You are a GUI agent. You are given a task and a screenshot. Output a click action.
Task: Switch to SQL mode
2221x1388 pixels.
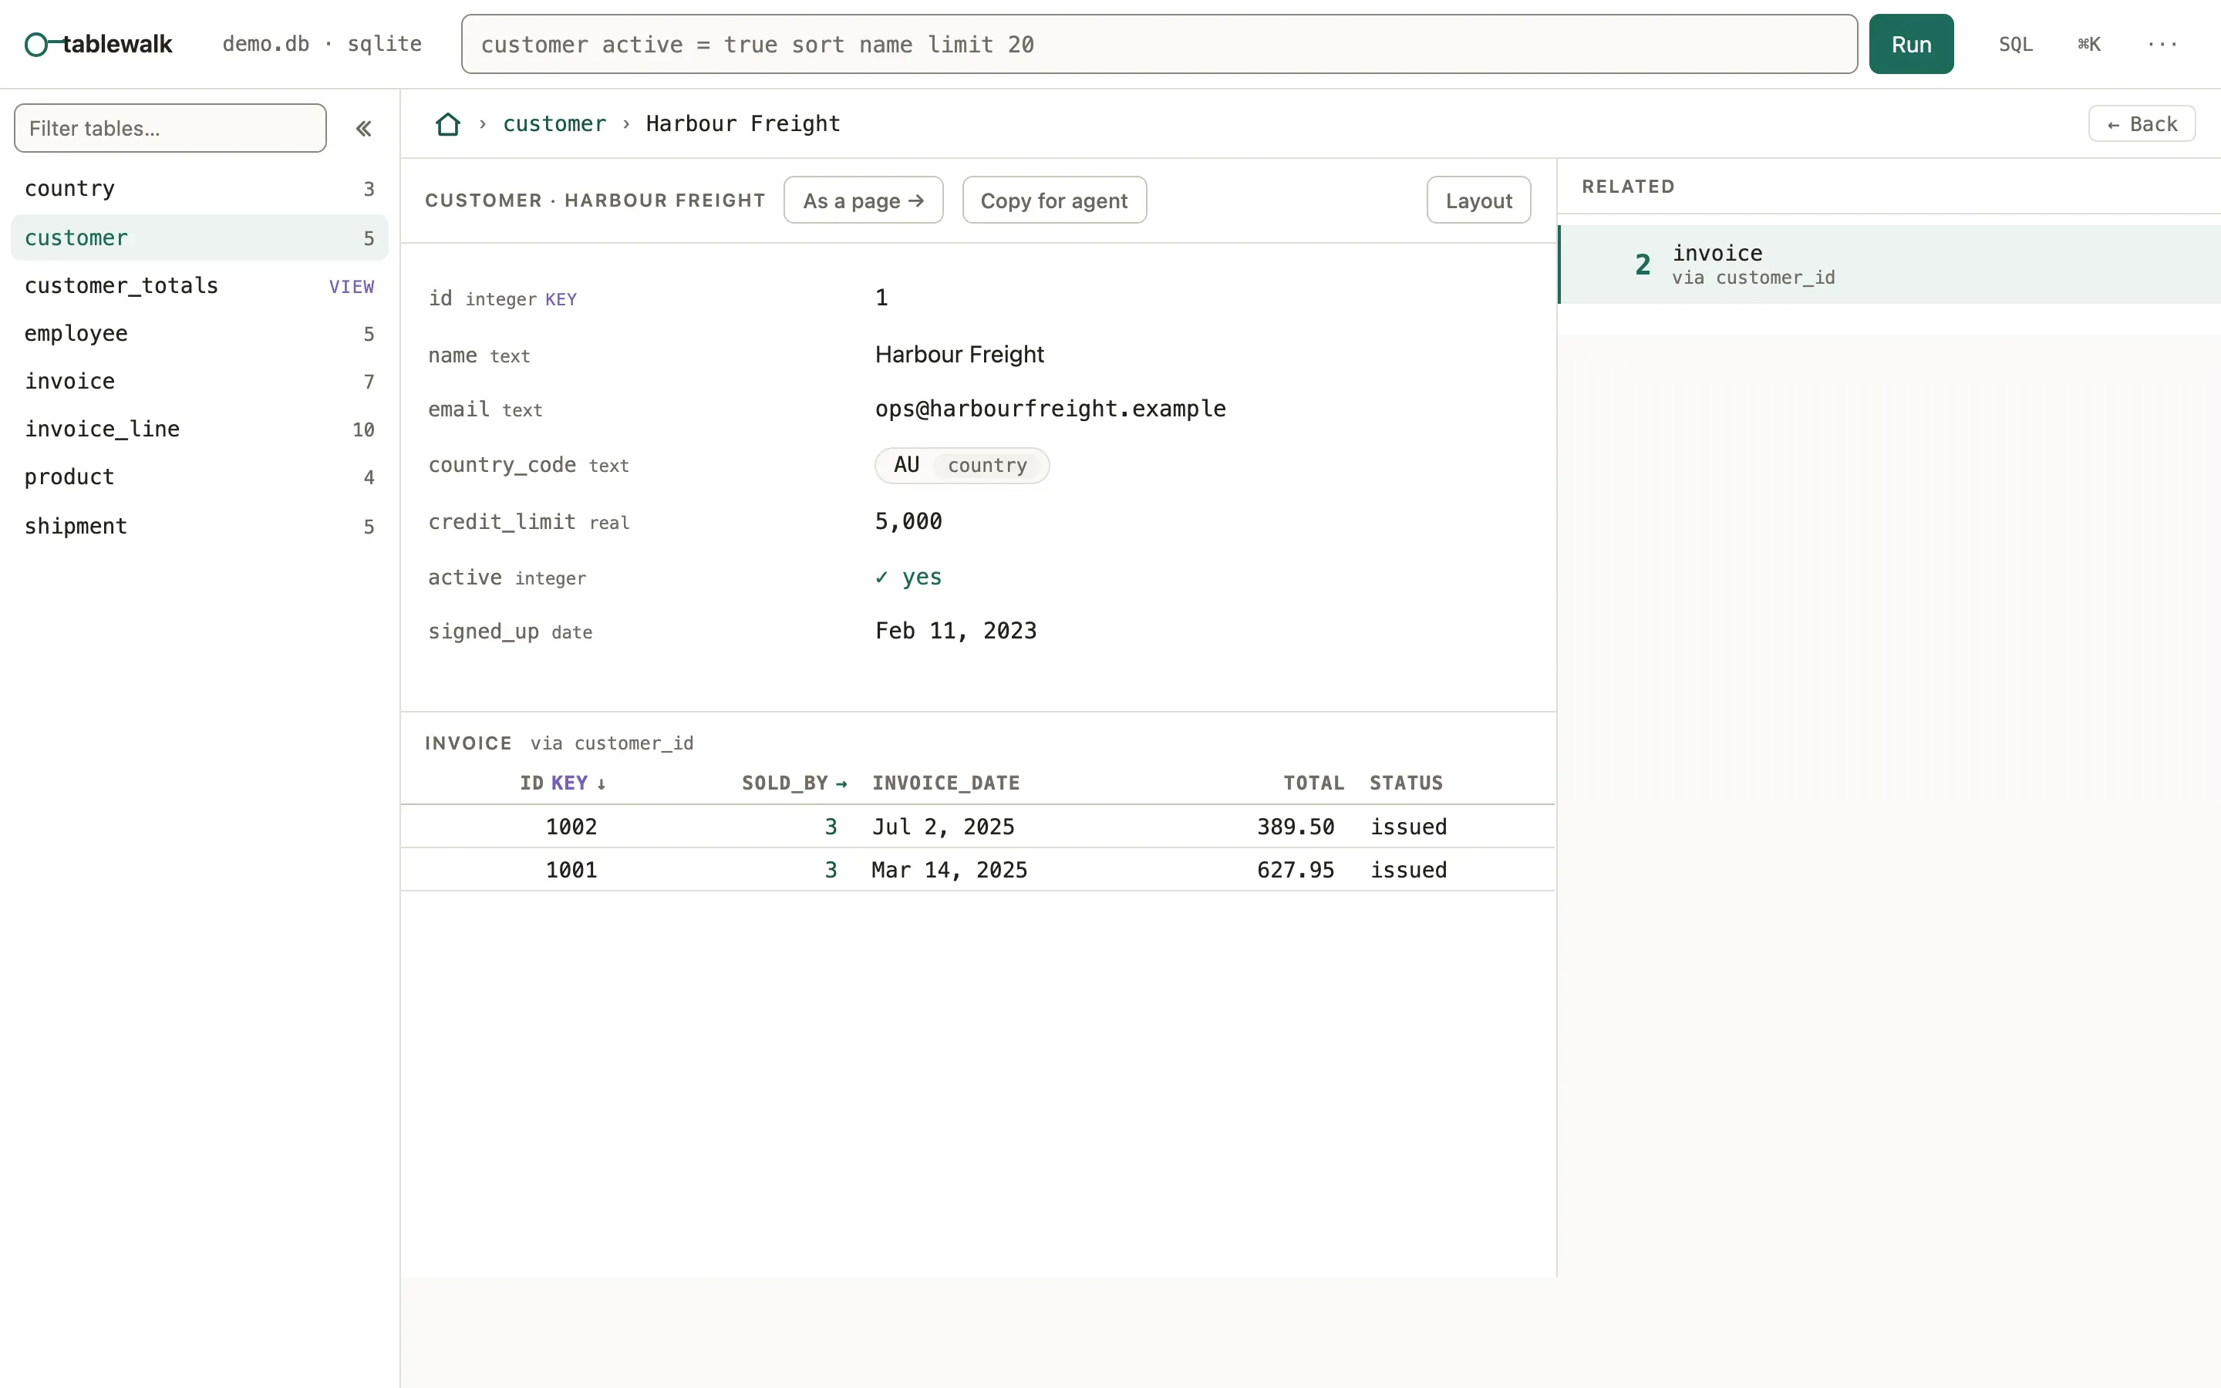pos(2015,44)
